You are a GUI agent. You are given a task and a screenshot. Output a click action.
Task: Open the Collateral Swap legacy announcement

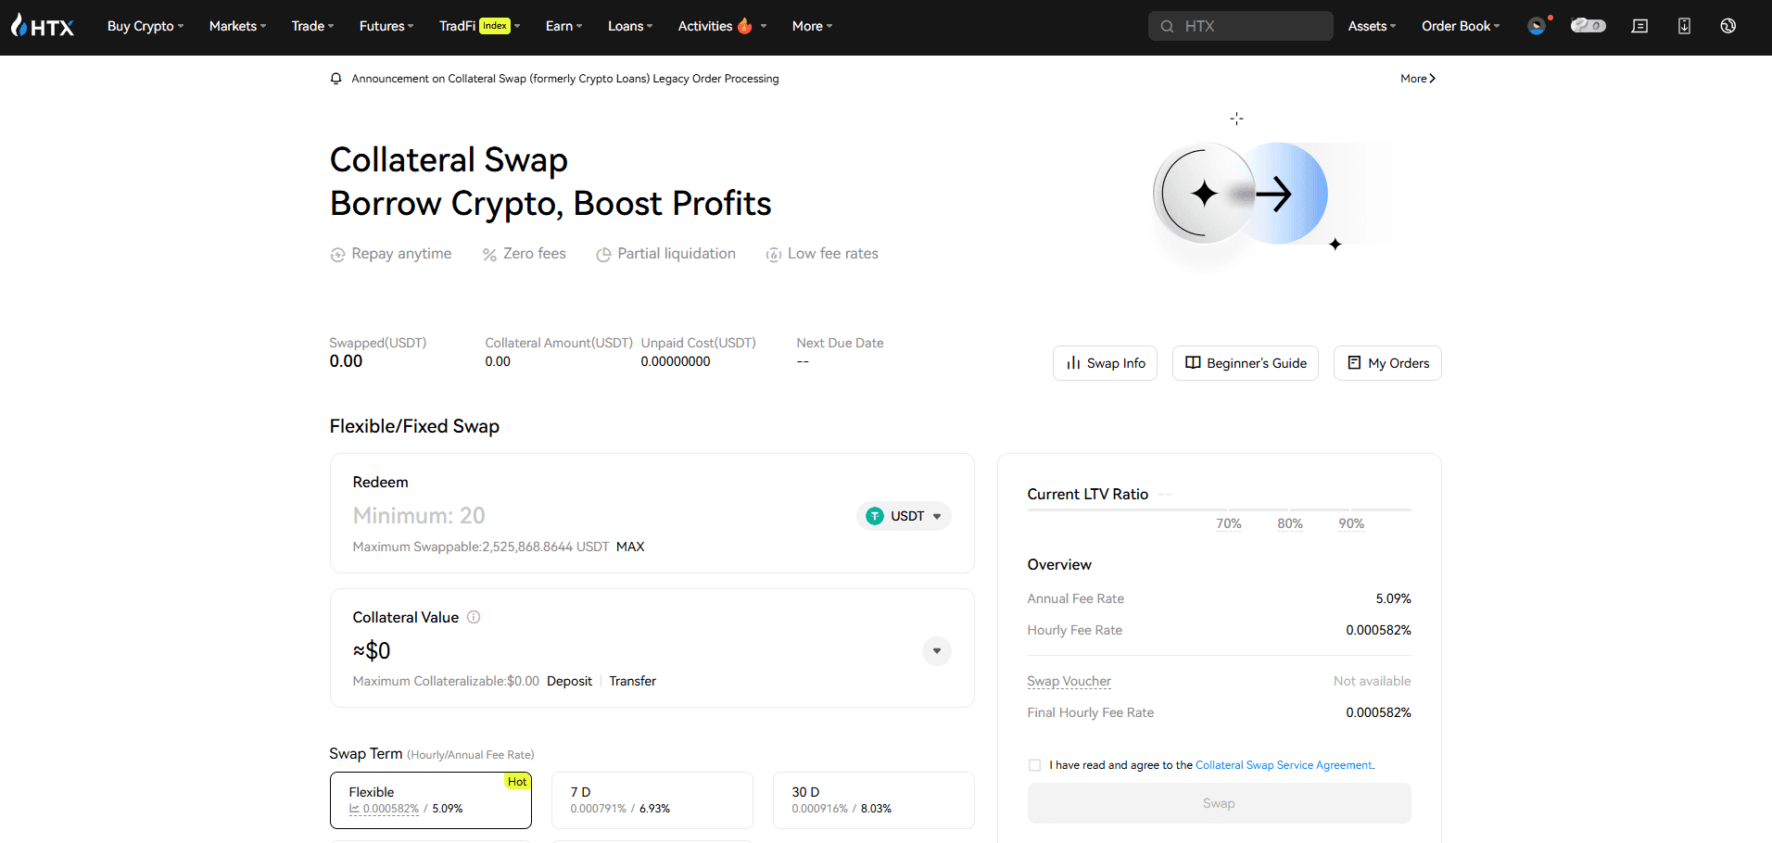pos(565,79)
